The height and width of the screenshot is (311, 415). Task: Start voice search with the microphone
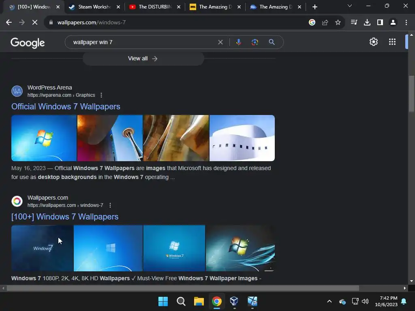click(x=238, y=42)
